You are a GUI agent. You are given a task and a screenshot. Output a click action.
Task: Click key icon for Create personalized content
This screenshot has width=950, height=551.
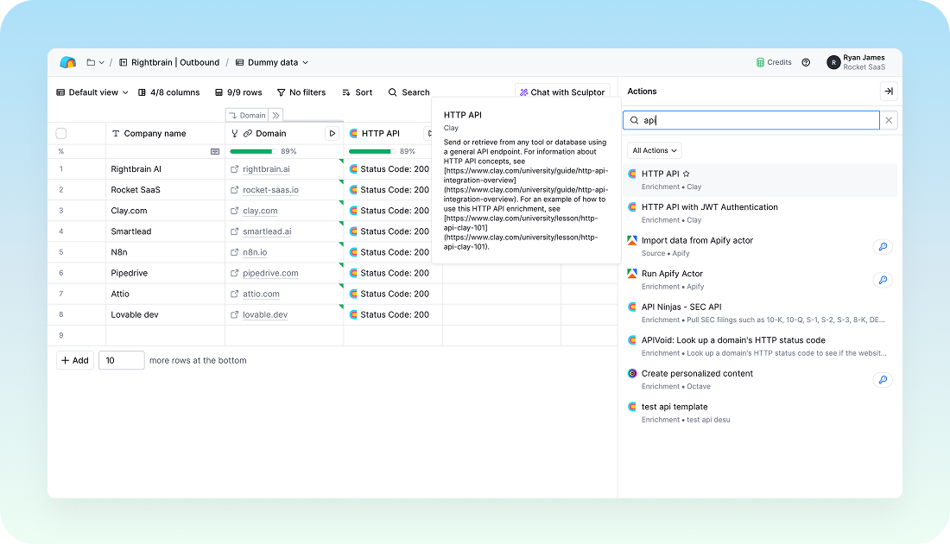882,379
